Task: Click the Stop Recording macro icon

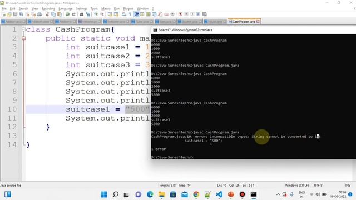Action: click(x=186, y=14)
